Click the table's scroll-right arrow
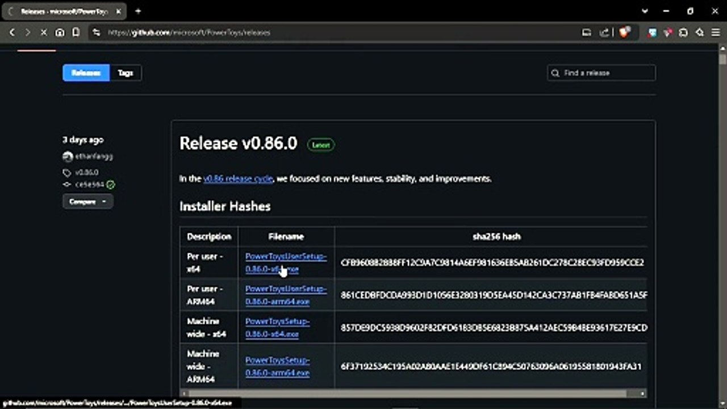The image size is (727, 409). [642, 393]
